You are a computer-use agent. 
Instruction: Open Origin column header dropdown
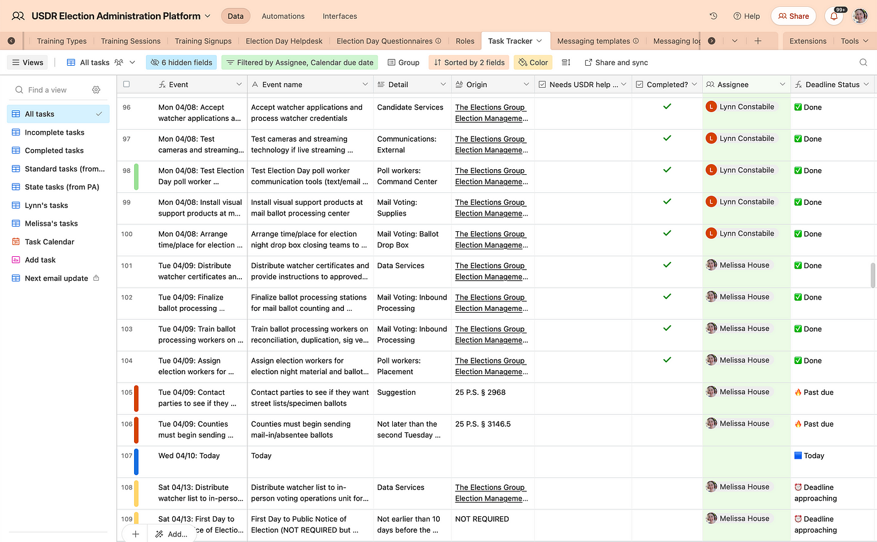point(526,85)
